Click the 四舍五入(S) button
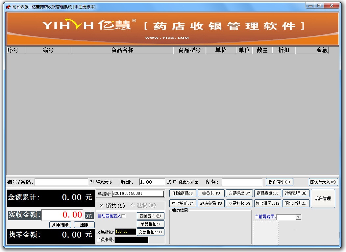The image size is (346, 252). pyautogui.click(x=151, y=216)
